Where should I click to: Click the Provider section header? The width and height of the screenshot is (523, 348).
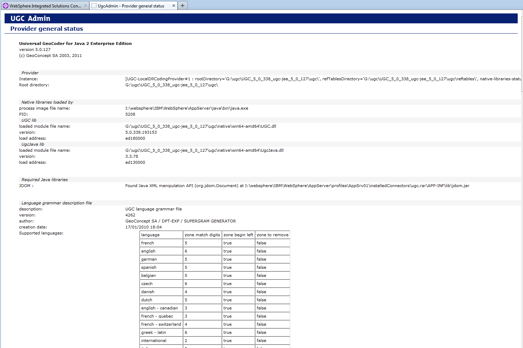click(30, 73)
